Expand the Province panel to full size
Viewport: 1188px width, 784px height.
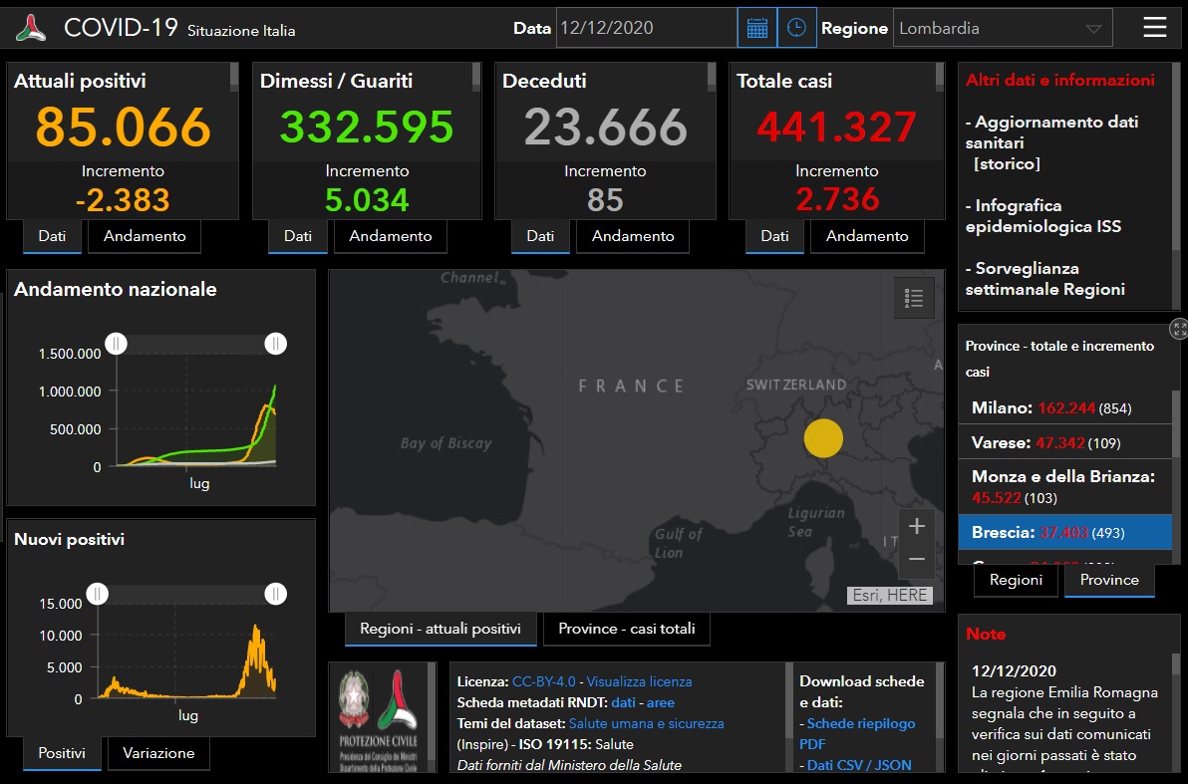(x=1179, y=329)
